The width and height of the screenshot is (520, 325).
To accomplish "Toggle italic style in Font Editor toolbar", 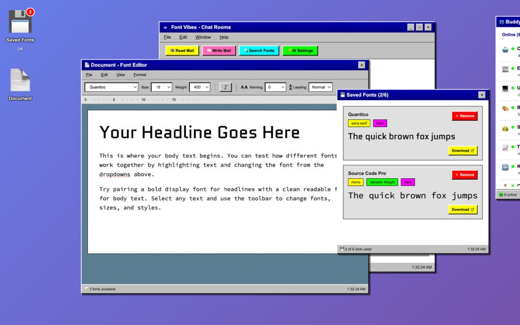I will (225, 87).
